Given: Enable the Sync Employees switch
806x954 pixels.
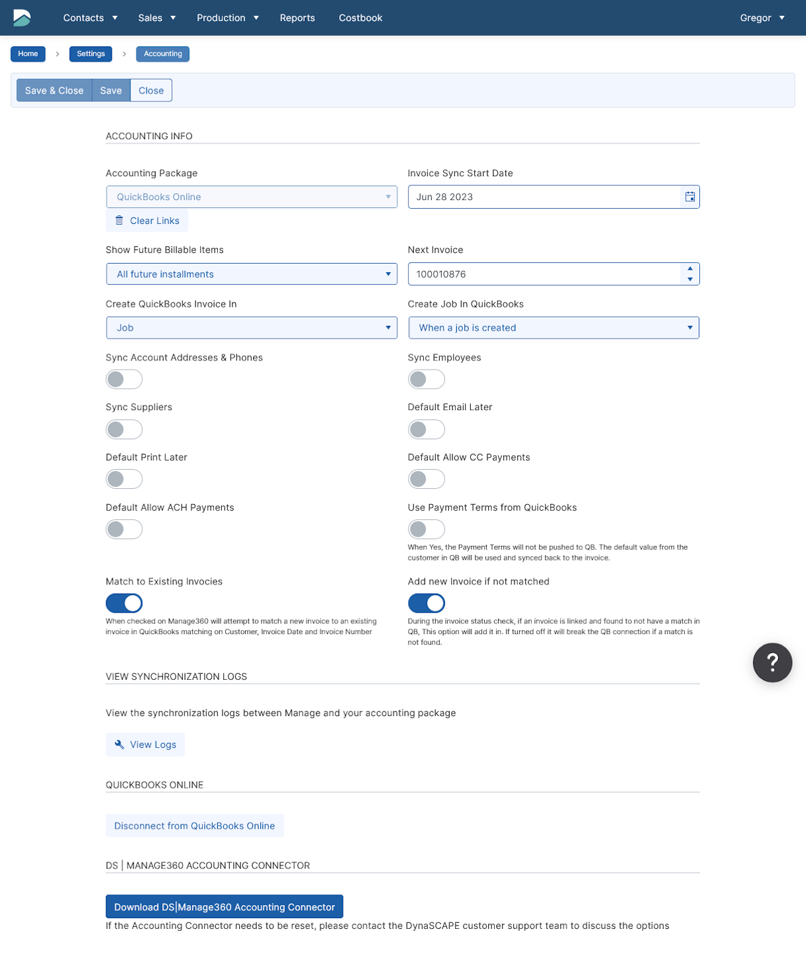Looking at the screenshot, I should [426, 380].
